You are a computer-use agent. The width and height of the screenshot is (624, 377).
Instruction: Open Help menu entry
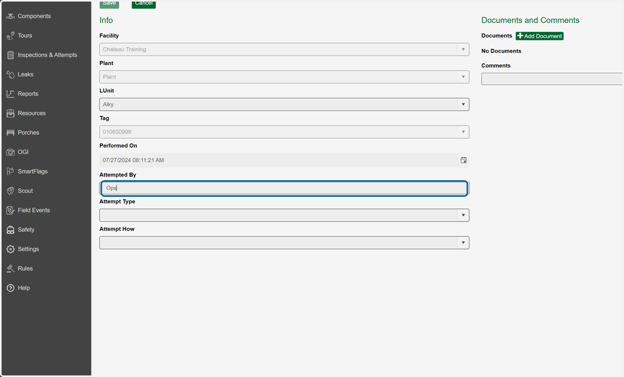(24, 288)
